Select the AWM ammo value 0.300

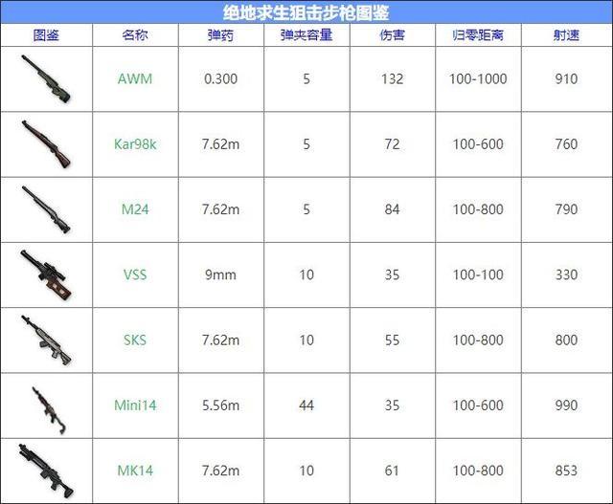point(220,78)
